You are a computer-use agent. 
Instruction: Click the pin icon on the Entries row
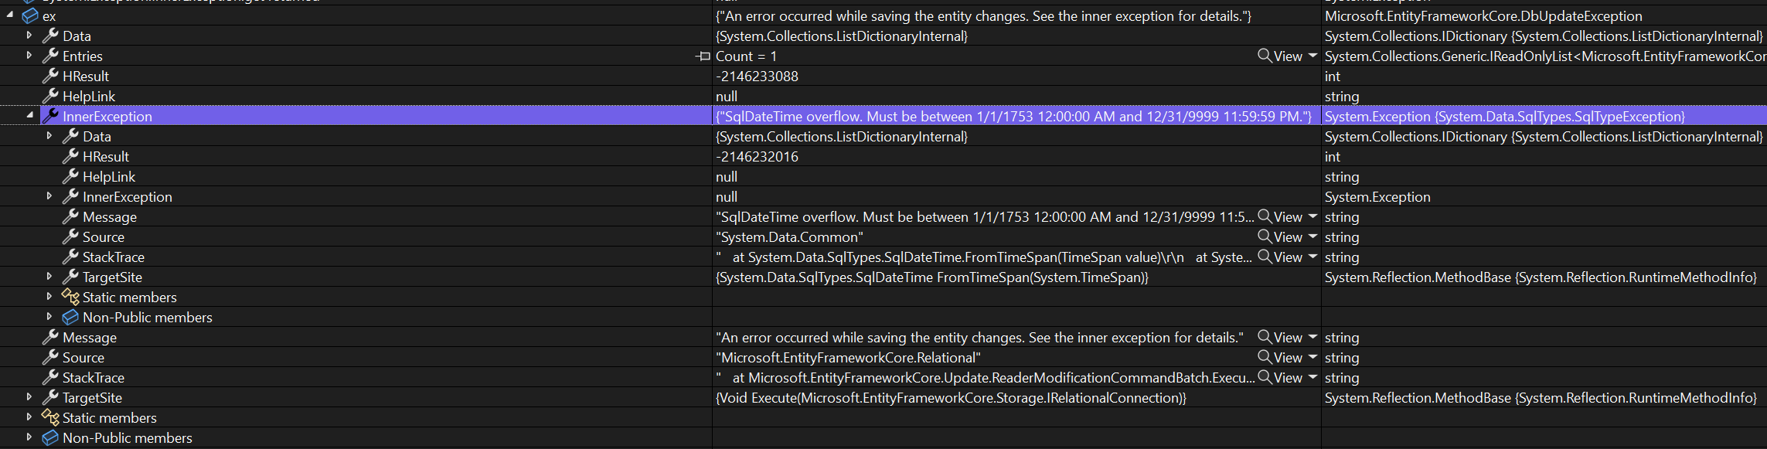tap(703, 56)
